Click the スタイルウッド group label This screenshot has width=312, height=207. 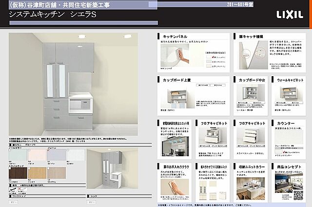[16, 166]
